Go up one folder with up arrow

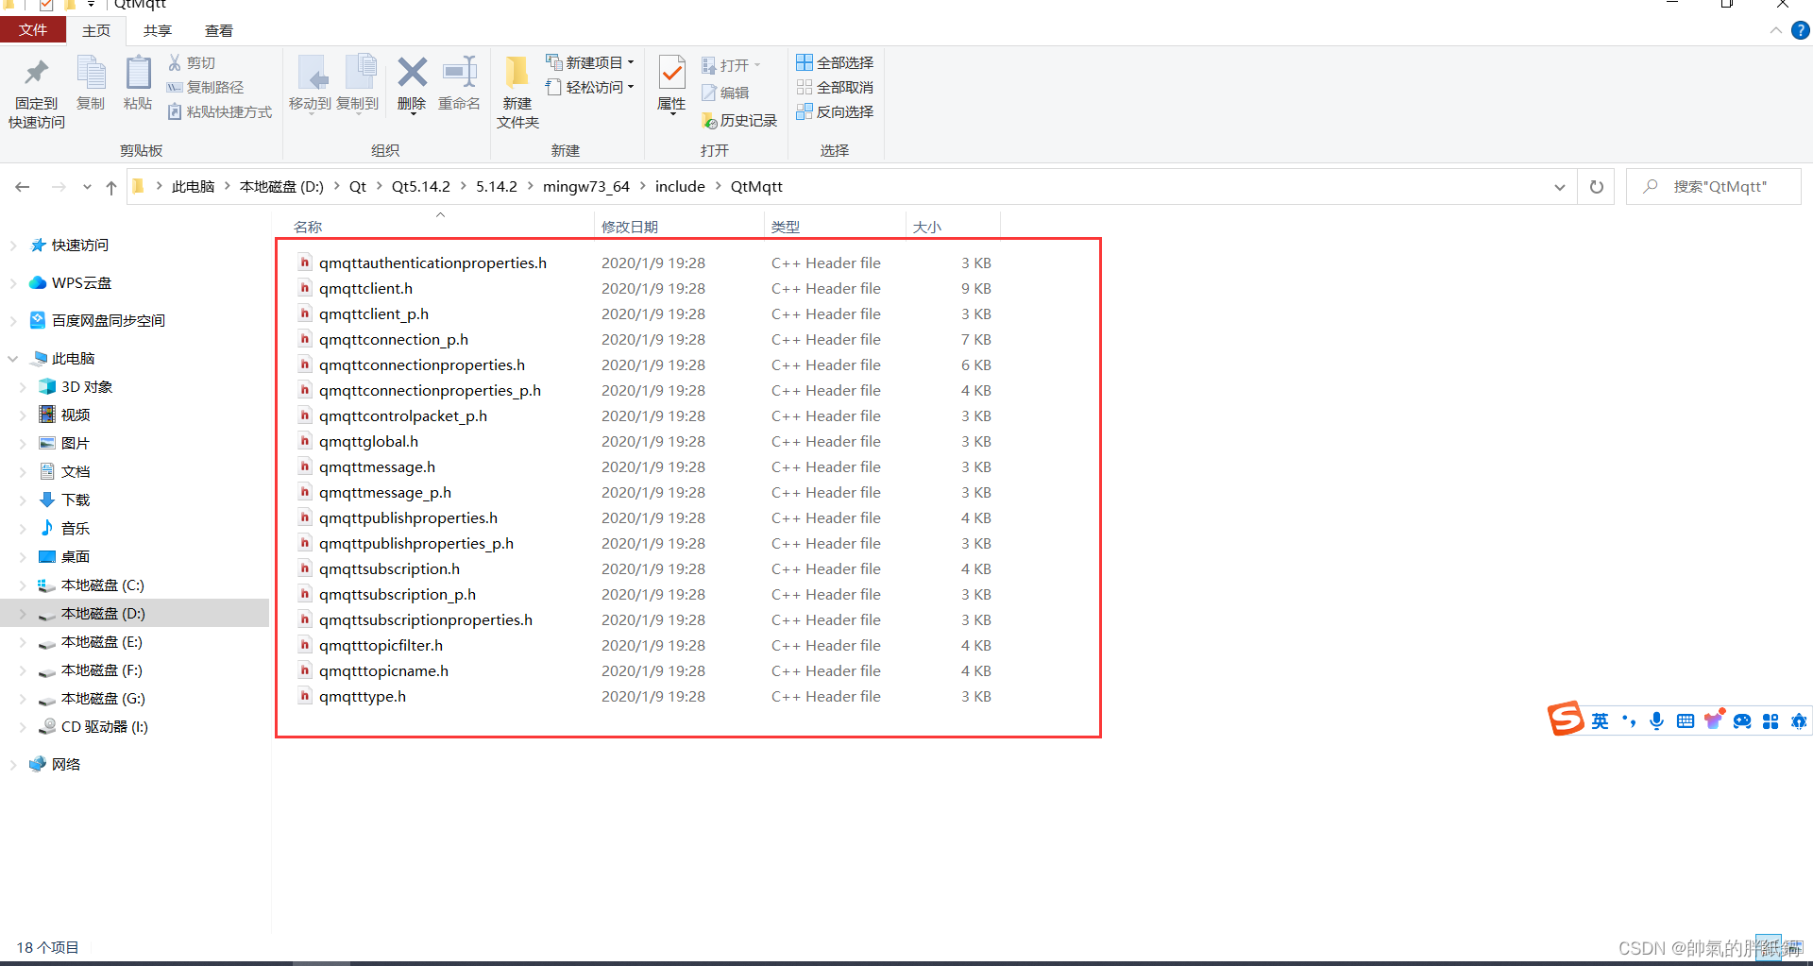pos(111,187)
